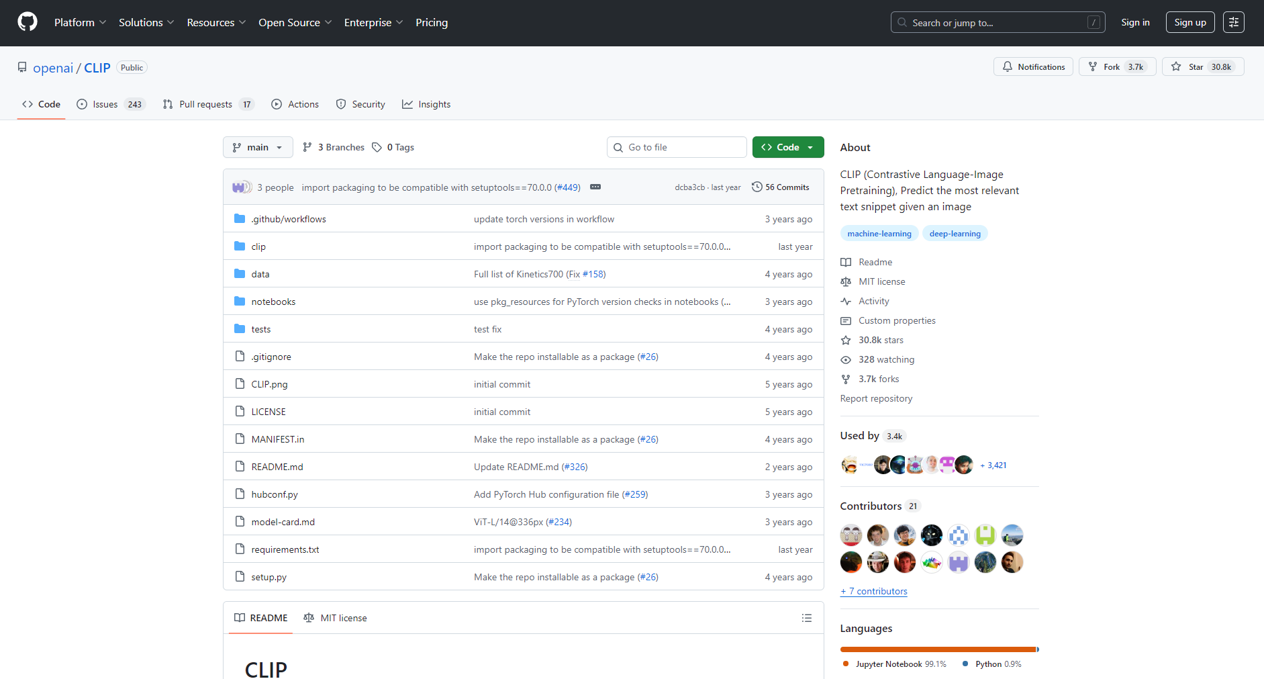Click the star icon beside 30.8k stars

[846, 340]
